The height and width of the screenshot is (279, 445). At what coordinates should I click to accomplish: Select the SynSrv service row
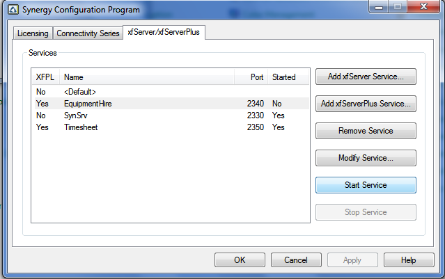click(171, 115)
